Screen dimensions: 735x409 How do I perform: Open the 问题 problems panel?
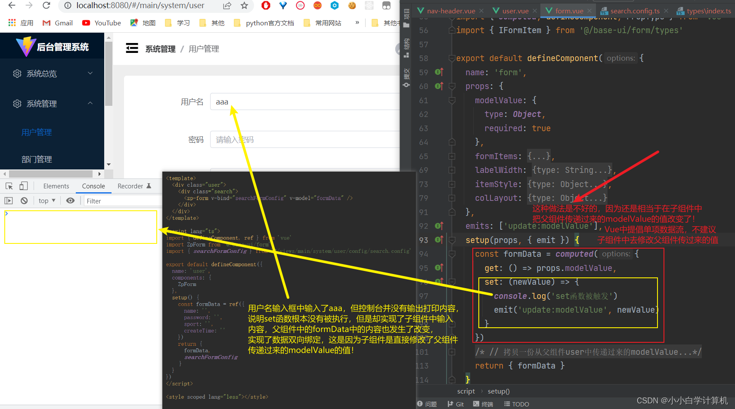tap(427, 404)
